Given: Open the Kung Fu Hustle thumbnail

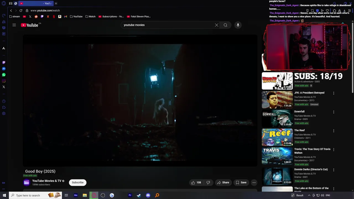Looking at the screenshot, I should click(x=277, y=81).
